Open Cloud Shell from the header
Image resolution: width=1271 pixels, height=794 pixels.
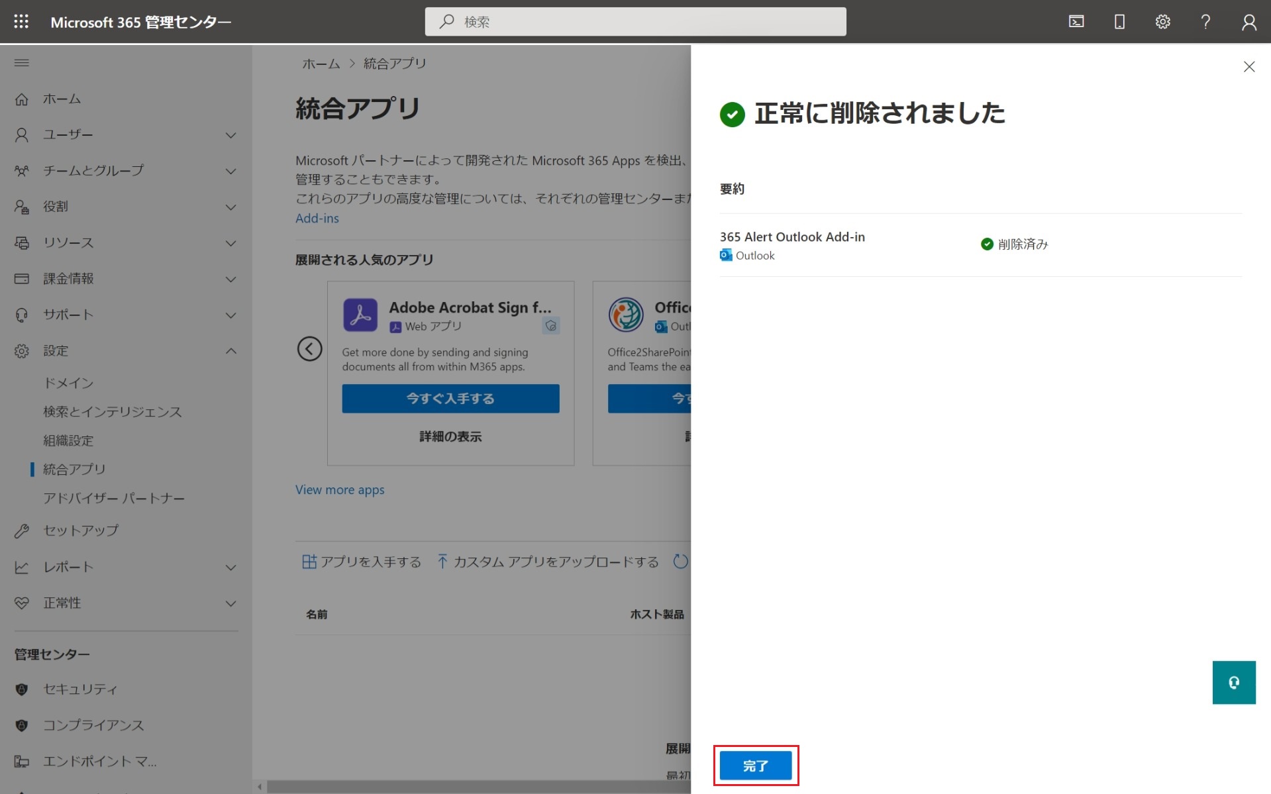click(x=1076, y=22)
